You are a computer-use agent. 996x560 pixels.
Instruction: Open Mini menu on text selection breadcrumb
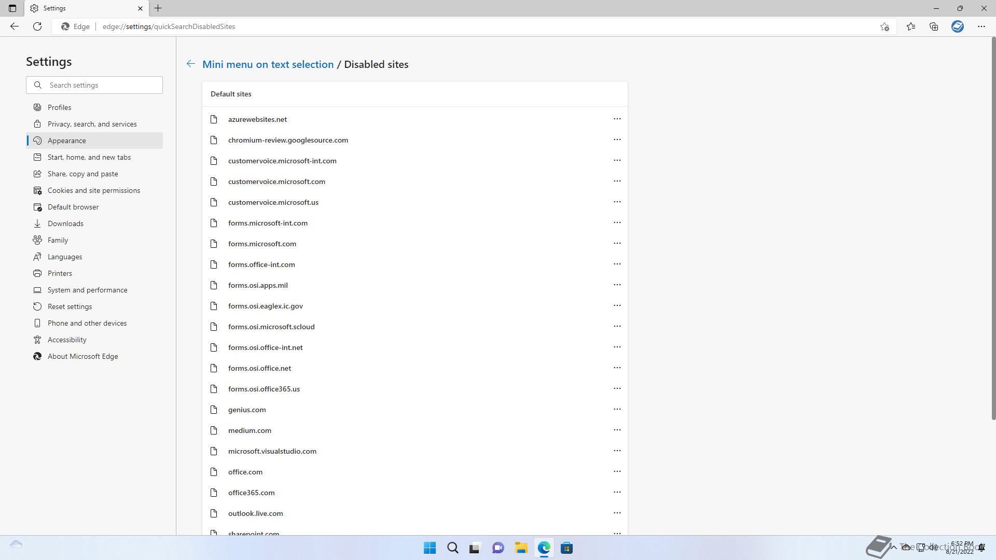click(268, 64)
